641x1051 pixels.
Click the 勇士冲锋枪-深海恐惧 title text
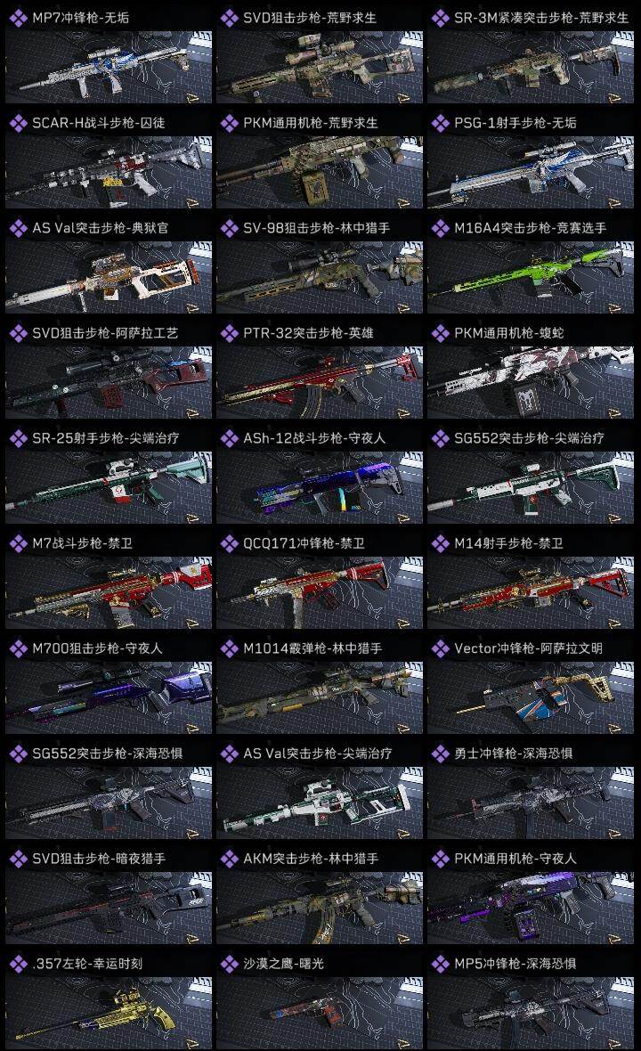tap(514, 754)
